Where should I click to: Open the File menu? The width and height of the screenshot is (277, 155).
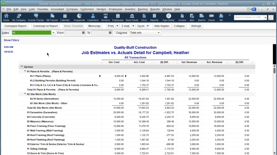click(x=9, y=9)
